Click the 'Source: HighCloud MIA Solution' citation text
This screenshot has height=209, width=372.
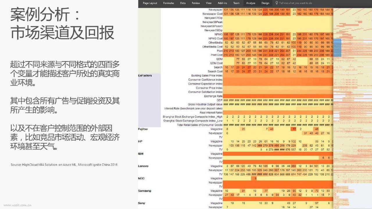click(x=64, y=165)
